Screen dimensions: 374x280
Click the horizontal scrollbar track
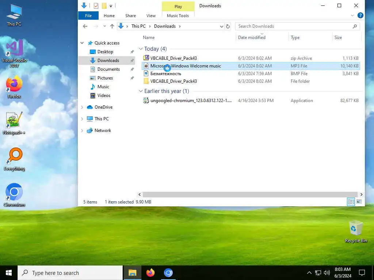click(250, 195)
